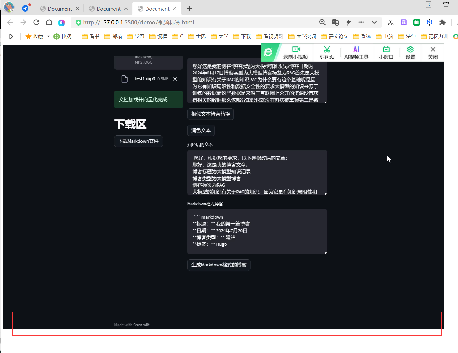This screenshot has height=353, width=458.
Task: Click the 生成Markdown格式的博客 button
Action: point(219,265)
